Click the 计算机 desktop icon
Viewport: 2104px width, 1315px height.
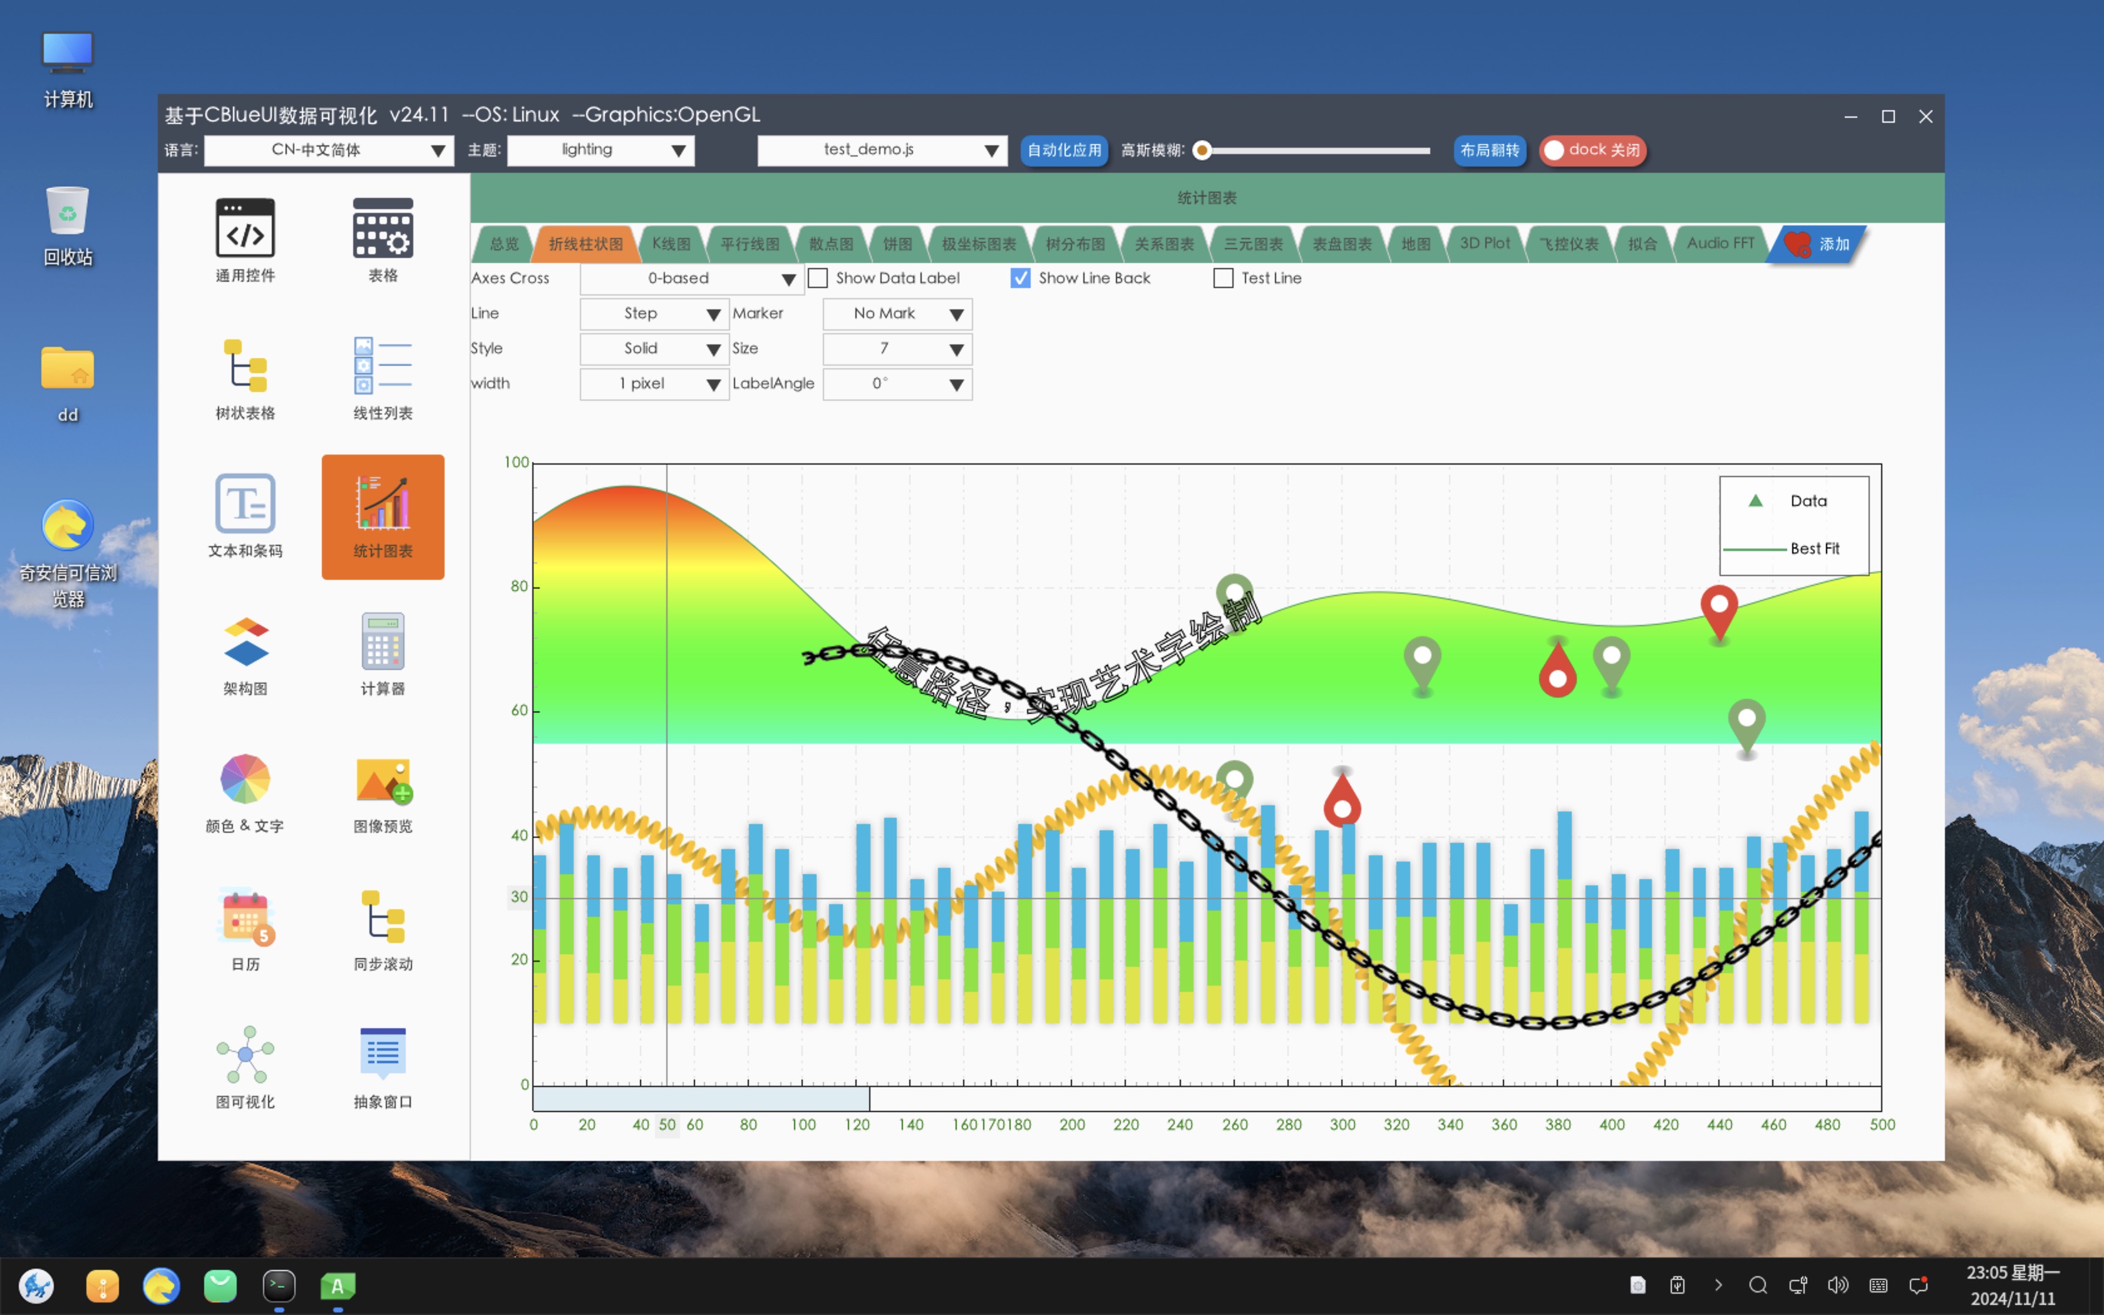(x=68, y=70)
